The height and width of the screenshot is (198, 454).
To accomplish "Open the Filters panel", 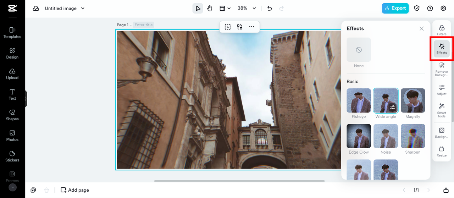I will tap(442, 30).
